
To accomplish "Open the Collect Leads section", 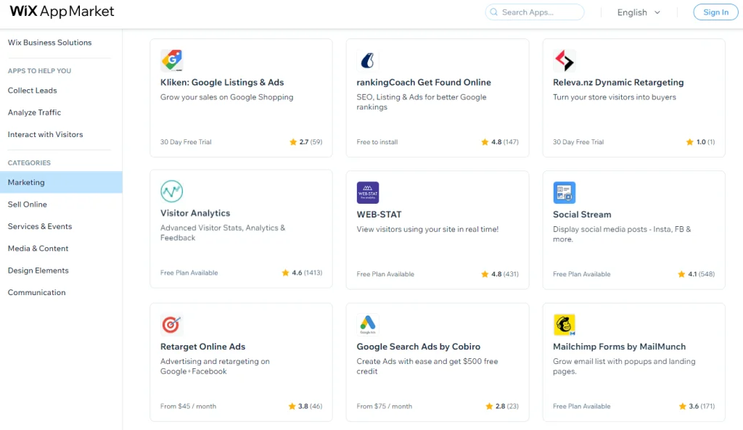I will tap(32, 91).
